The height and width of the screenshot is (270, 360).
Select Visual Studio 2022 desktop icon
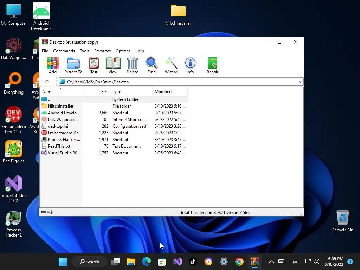pyautogui.click(x=14, y=189)
